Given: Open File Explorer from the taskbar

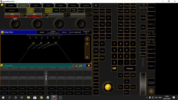Looking at the screenshot, I should point(28,97).
